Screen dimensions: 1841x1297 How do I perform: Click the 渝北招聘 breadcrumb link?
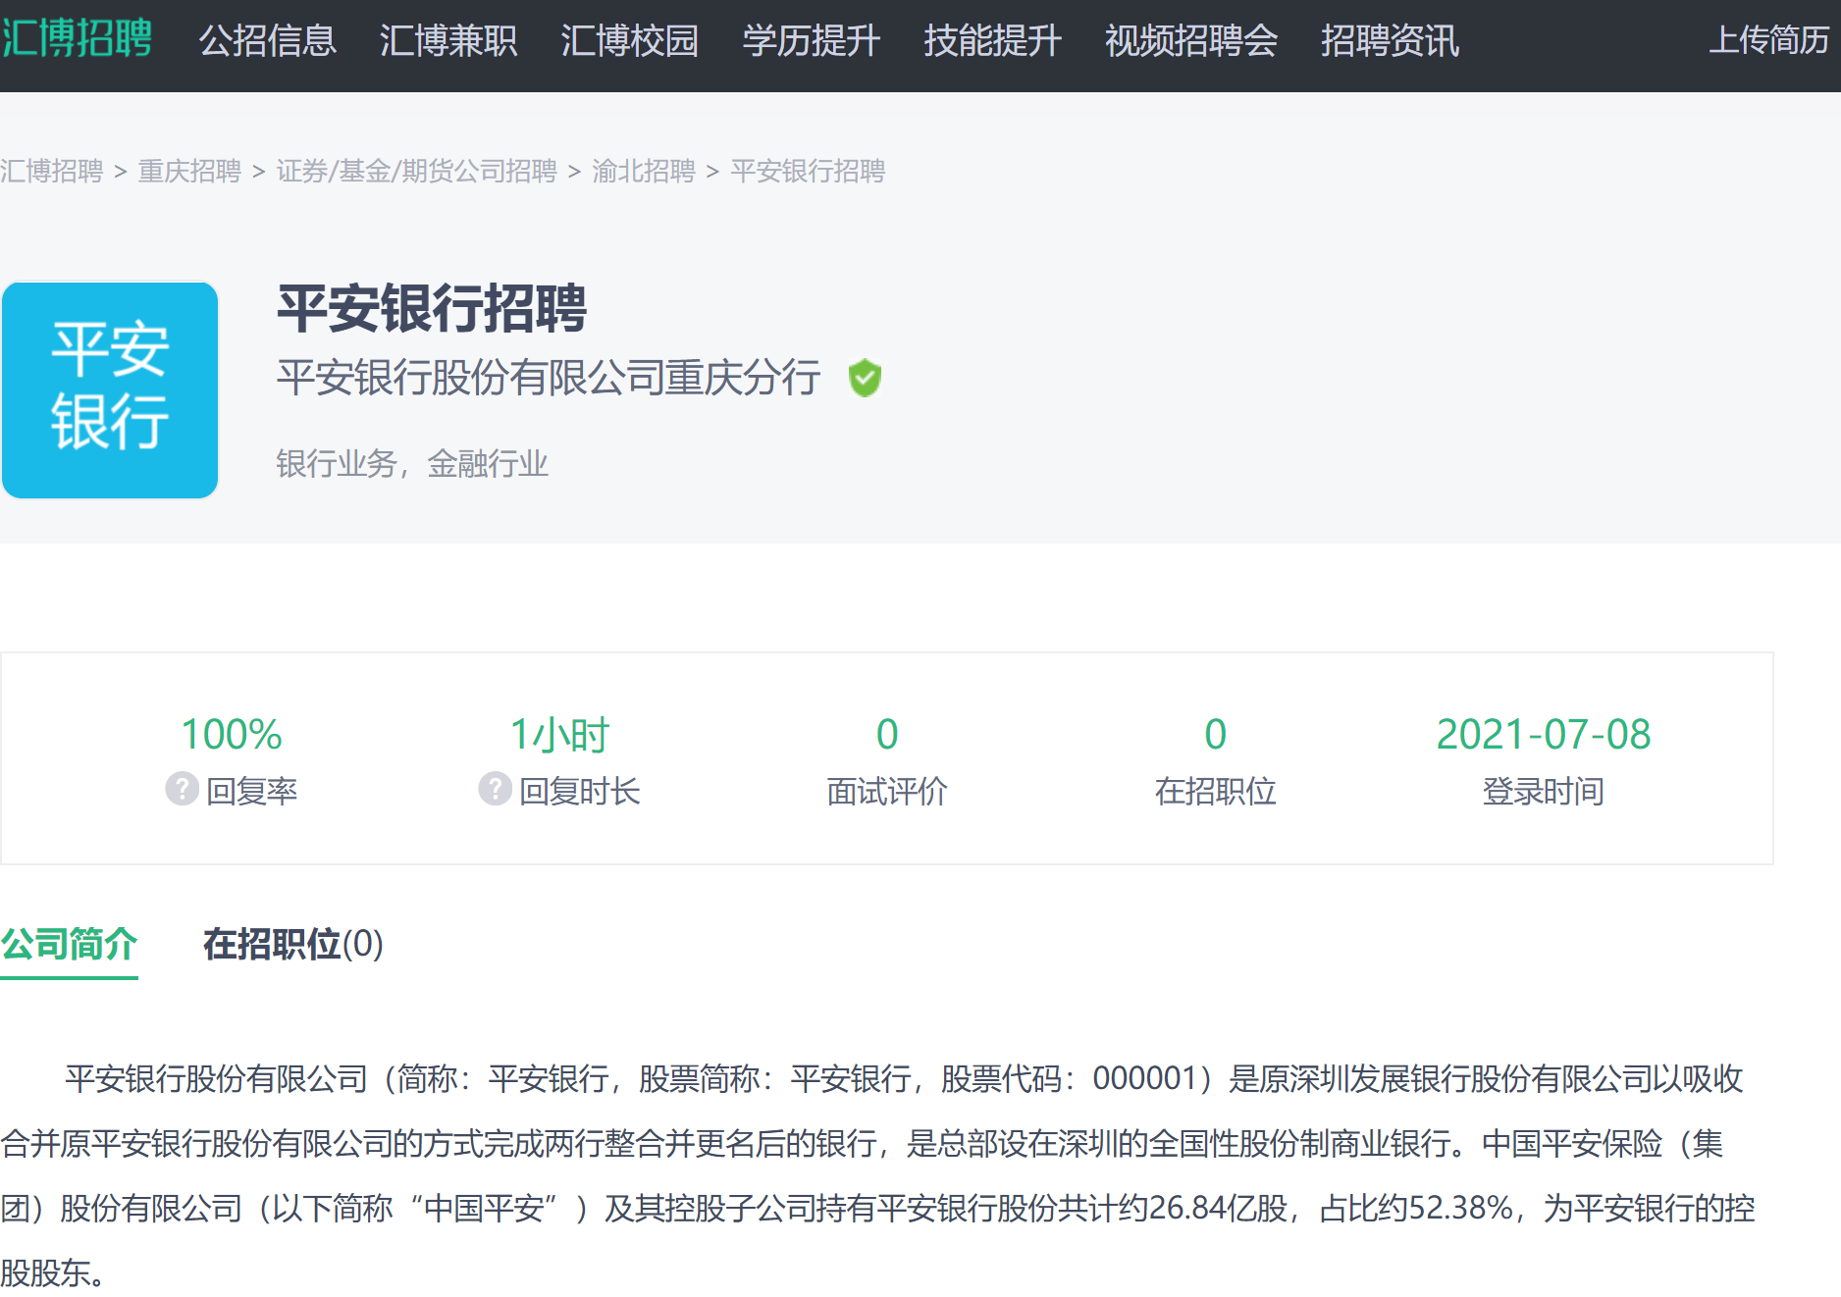(644, 172)
